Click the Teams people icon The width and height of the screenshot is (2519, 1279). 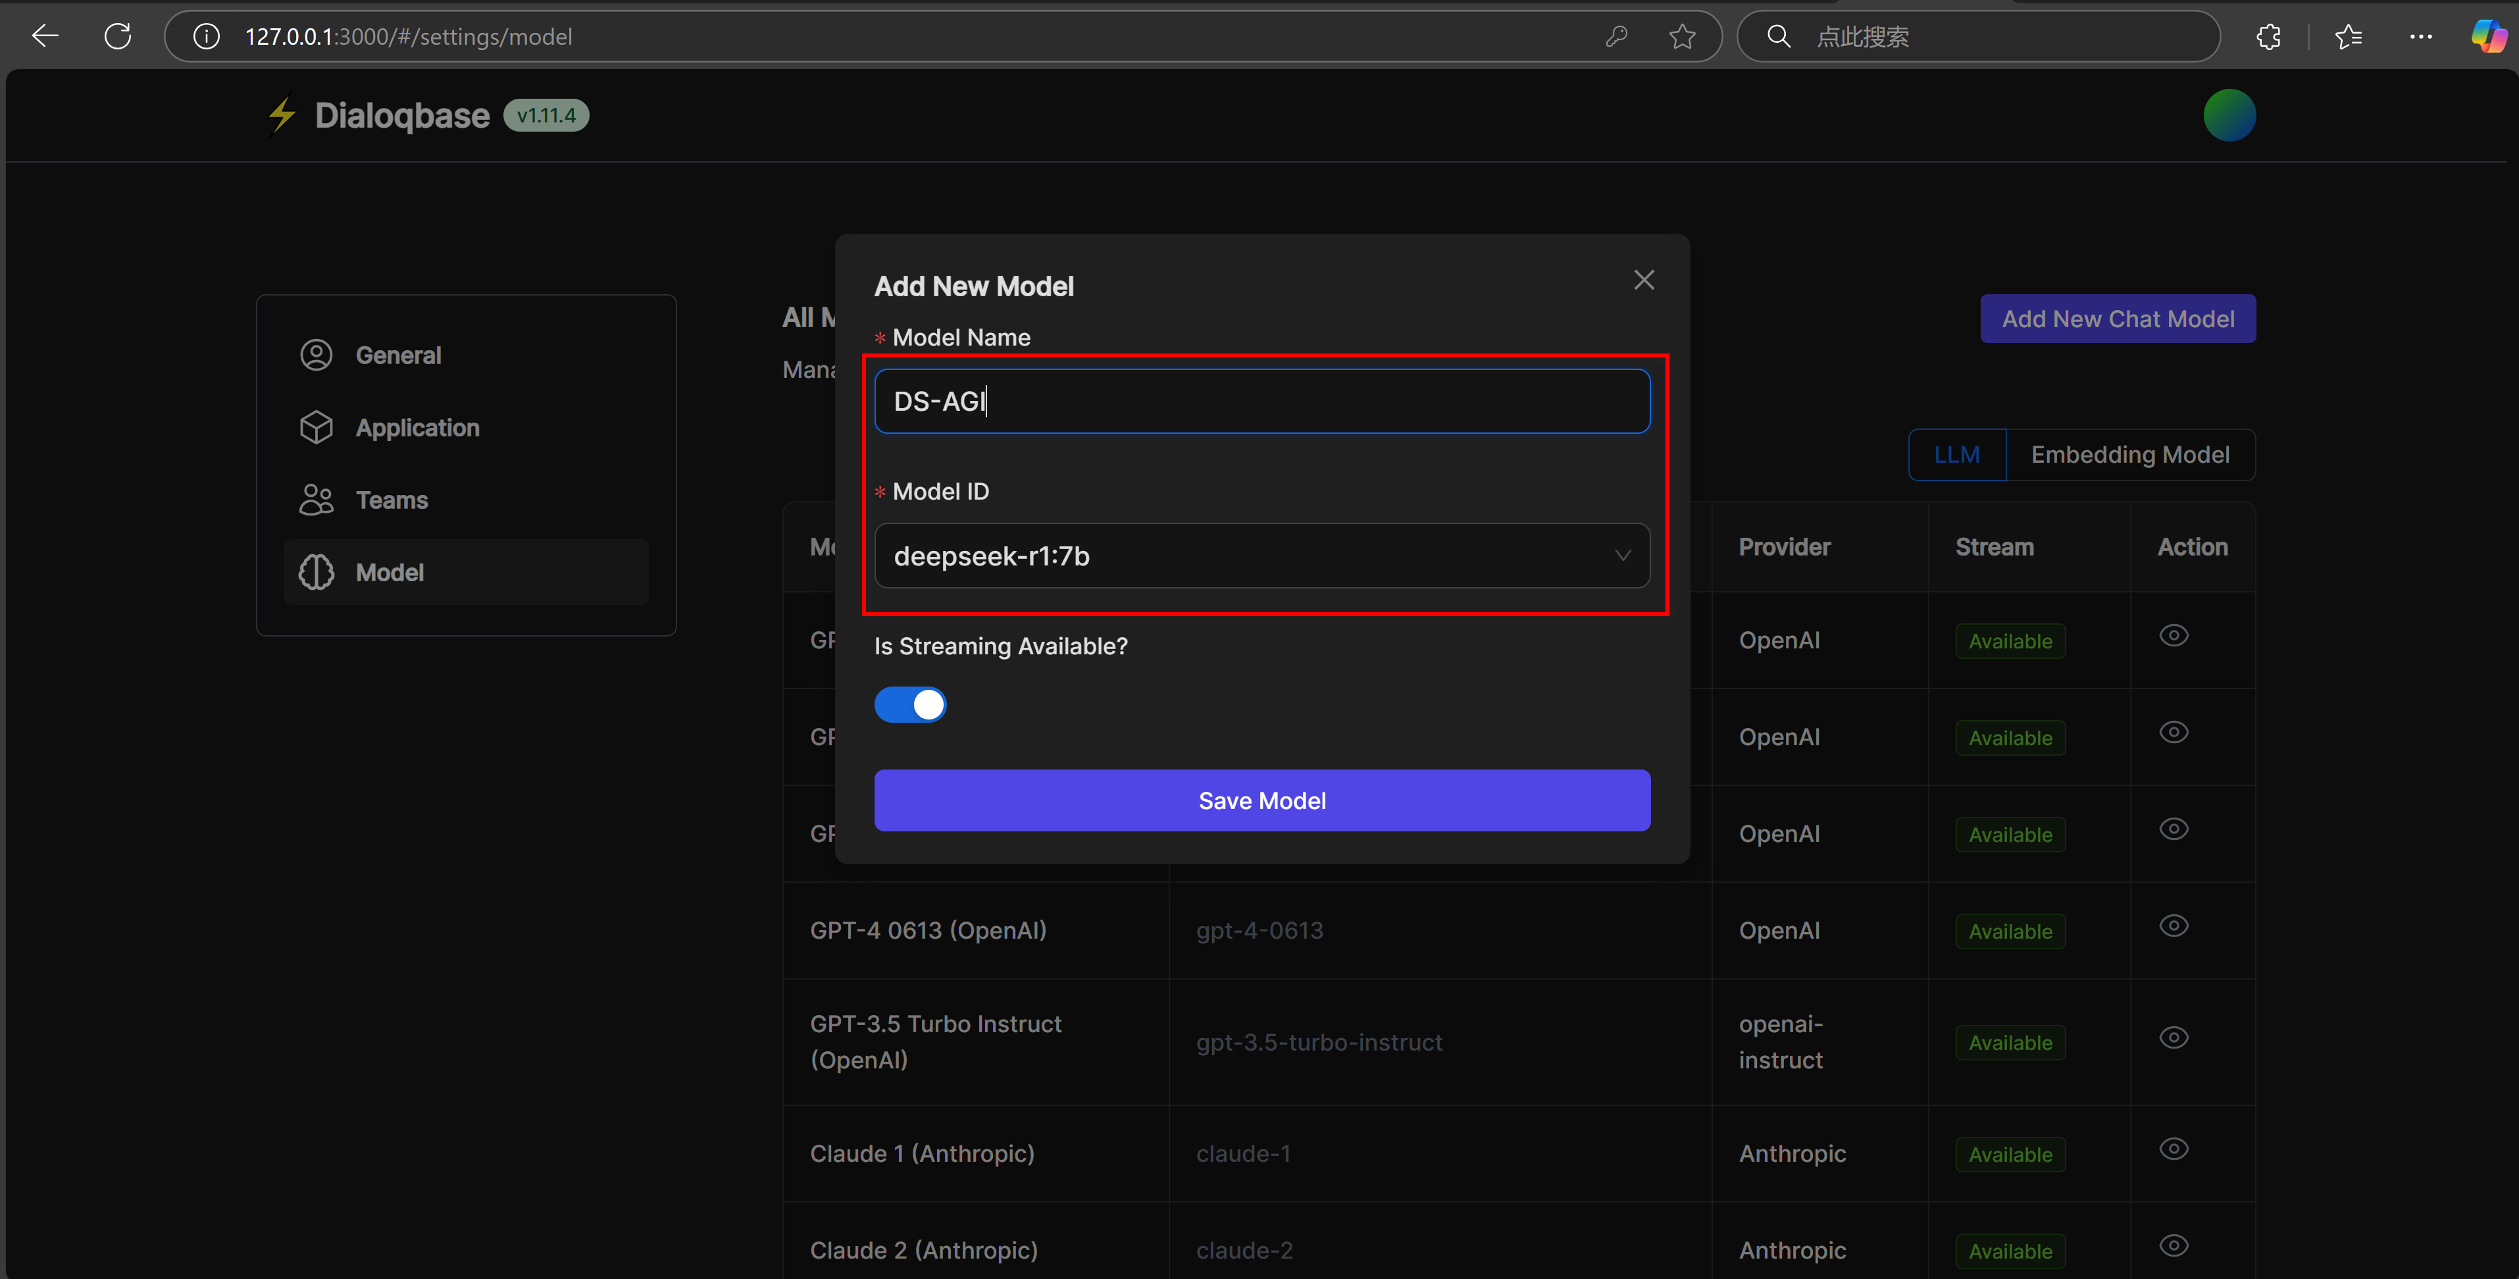coord(316,500)
